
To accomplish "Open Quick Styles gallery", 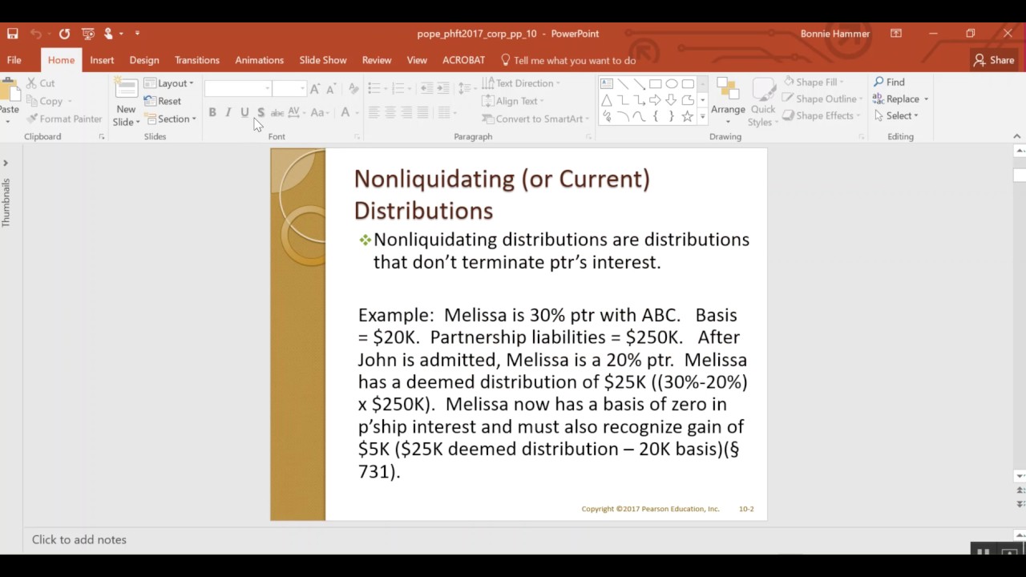I will tap(762, 101).
